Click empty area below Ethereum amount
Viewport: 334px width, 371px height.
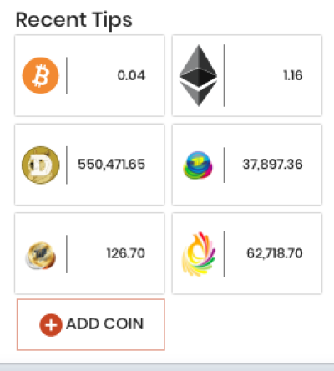pos(273,99)
